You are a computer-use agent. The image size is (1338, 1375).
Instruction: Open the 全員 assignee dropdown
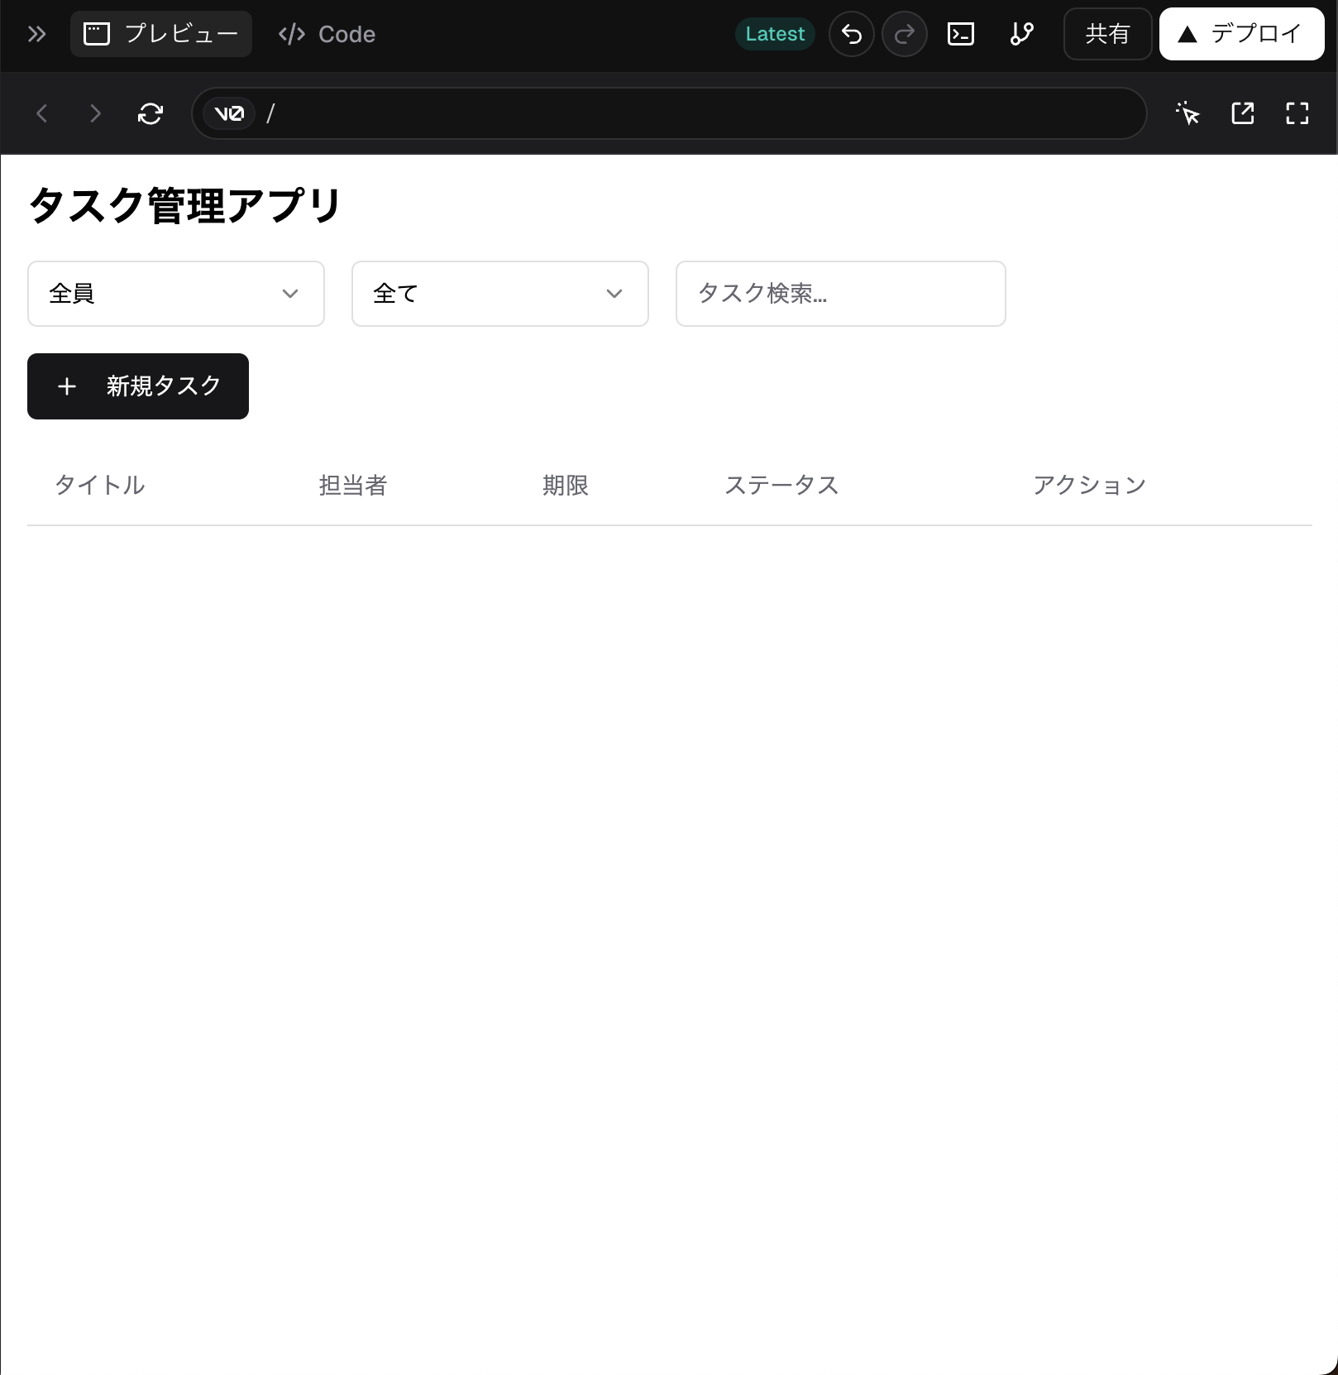[x=175, y=294]
